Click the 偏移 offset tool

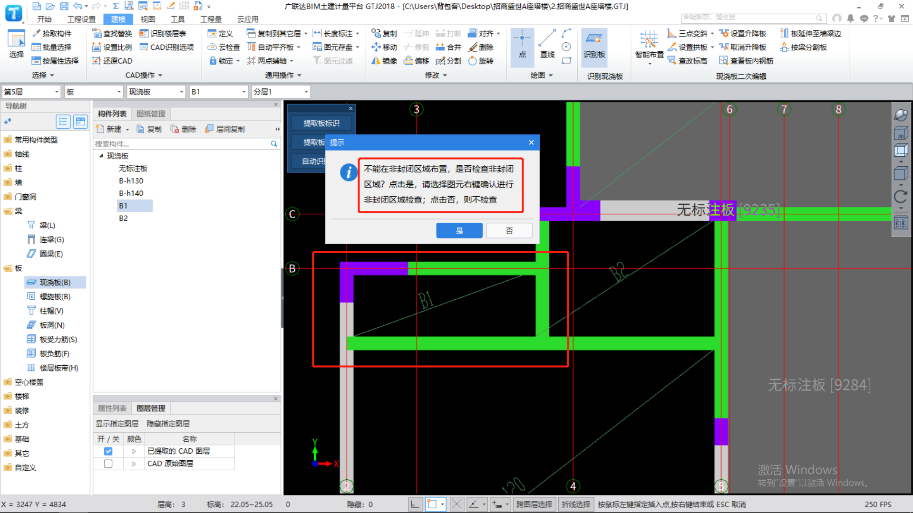pos(417,61)
